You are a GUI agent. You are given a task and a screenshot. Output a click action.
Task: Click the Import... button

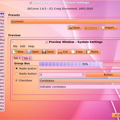click(109, 28)
